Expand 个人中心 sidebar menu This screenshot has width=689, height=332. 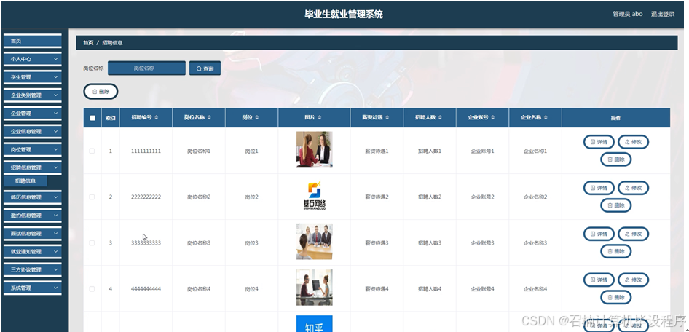pos(33,59)
